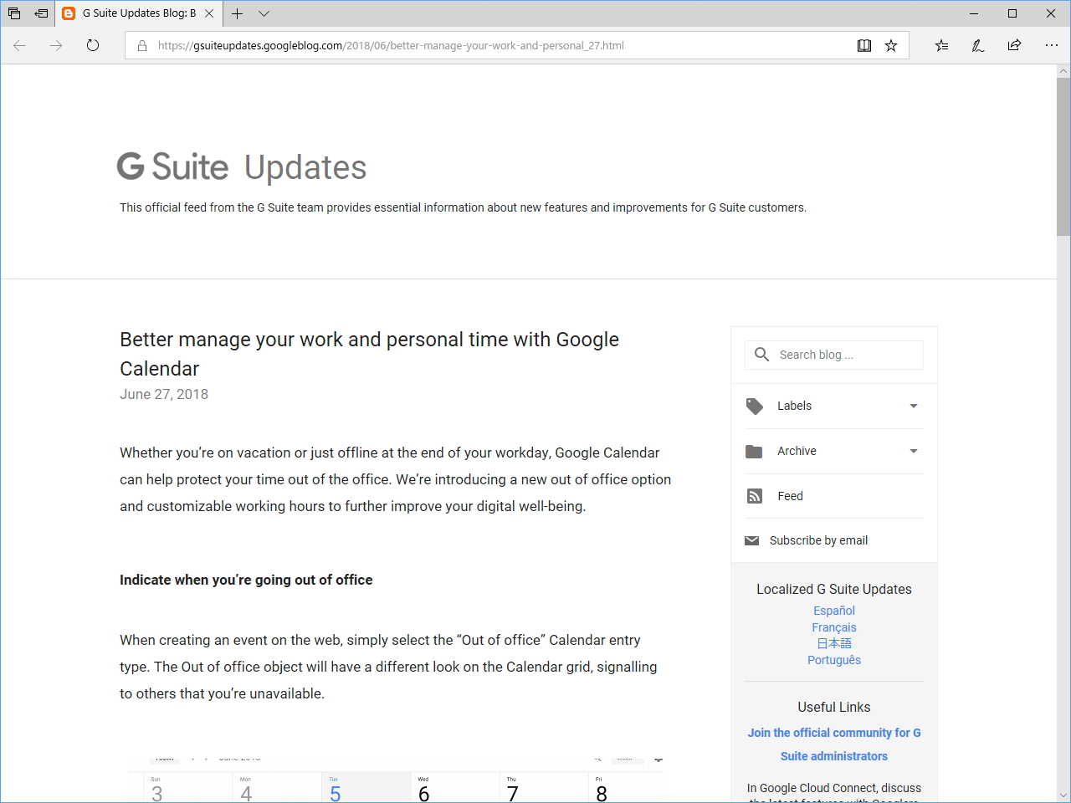Expand the Archive dropdown
This screenshot has width=1071, height=803.
[914, 451]
